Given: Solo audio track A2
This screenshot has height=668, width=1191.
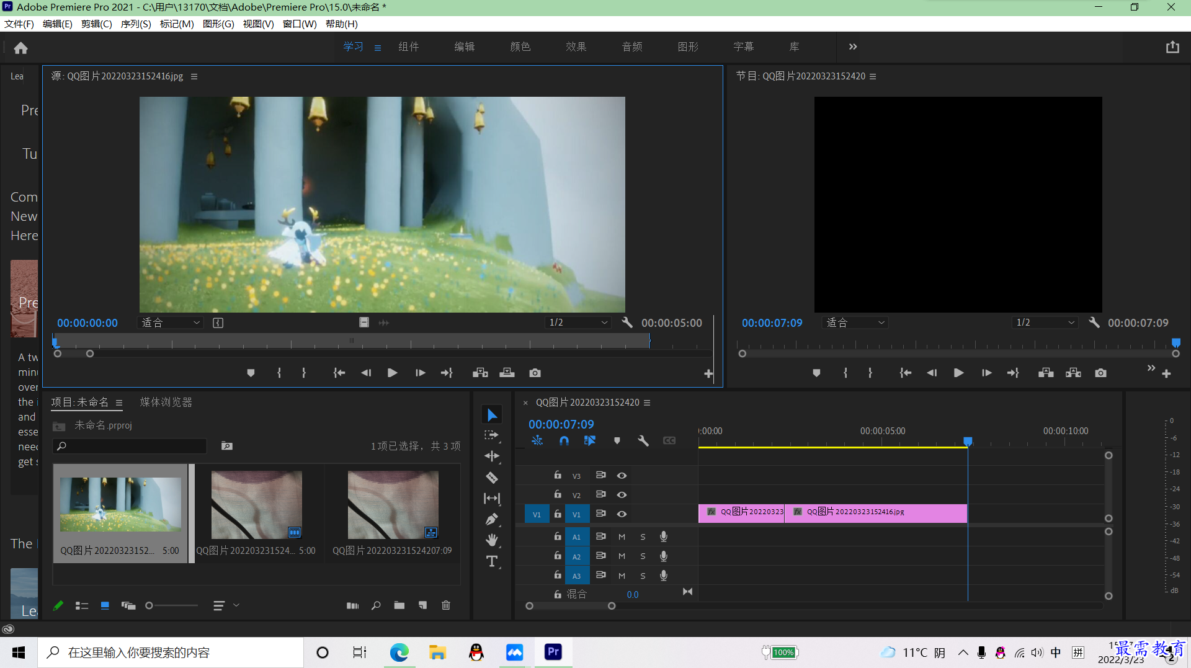Looking at the screenshot, I should pos(643,556).
